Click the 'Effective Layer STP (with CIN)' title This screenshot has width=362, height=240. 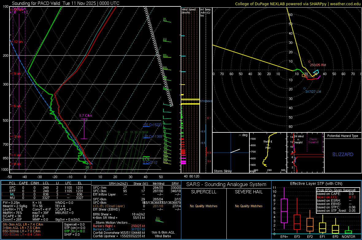[x=316, y=184]
